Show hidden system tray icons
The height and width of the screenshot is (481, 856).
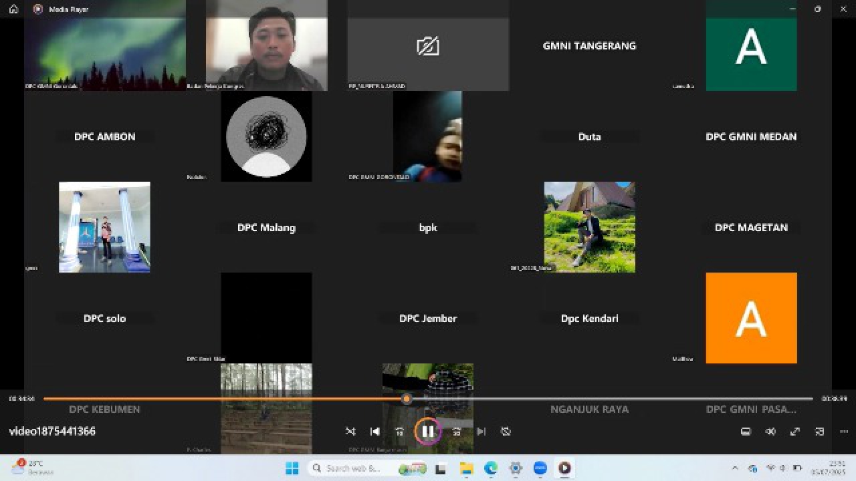pos(735,468)
